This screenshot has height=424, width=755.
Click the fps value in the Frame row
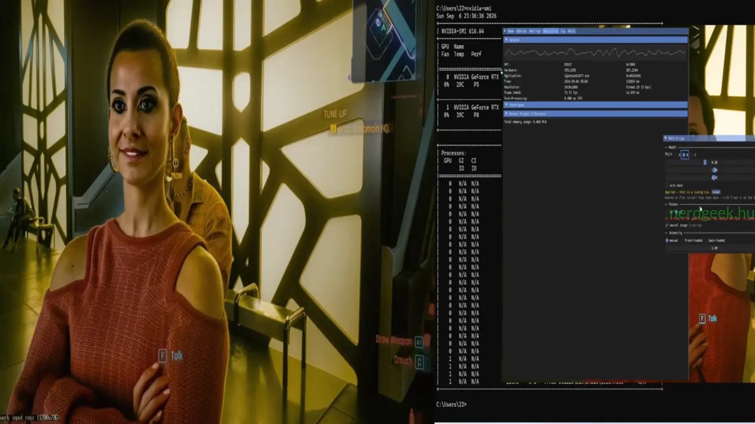(571, 93)
